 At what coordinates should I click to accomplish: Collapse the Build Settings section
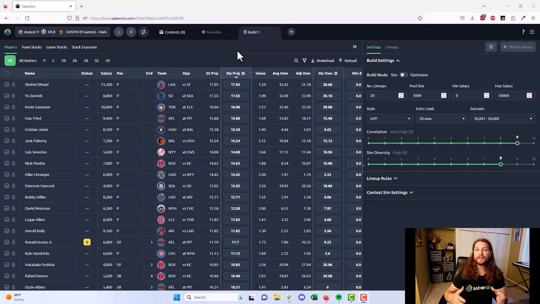(x=399, y=61)
